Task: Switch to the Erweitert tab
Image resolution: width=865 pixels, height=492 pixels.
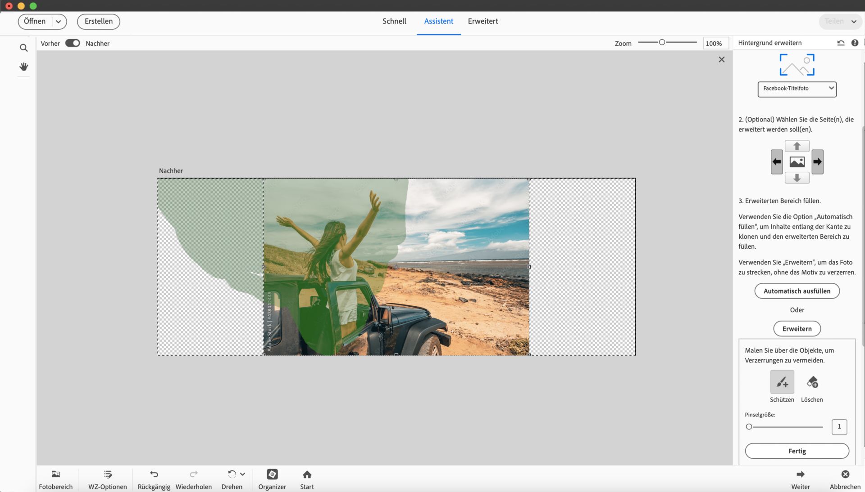Action: pos(483,21)
